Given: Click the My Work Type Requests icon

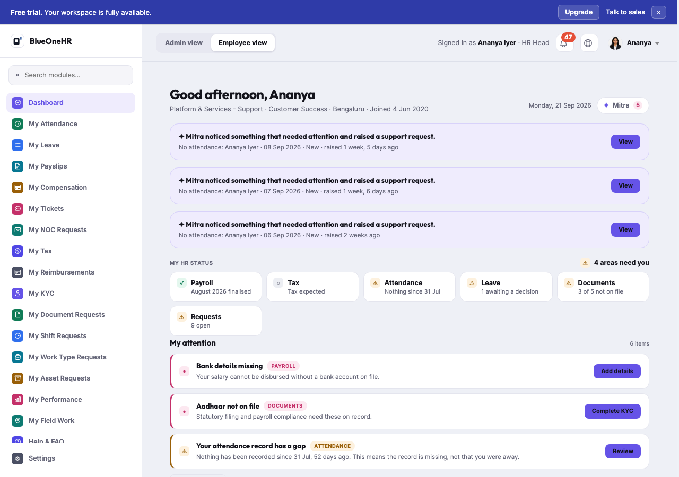Looking at the screenshot, I should coord(18,357).
